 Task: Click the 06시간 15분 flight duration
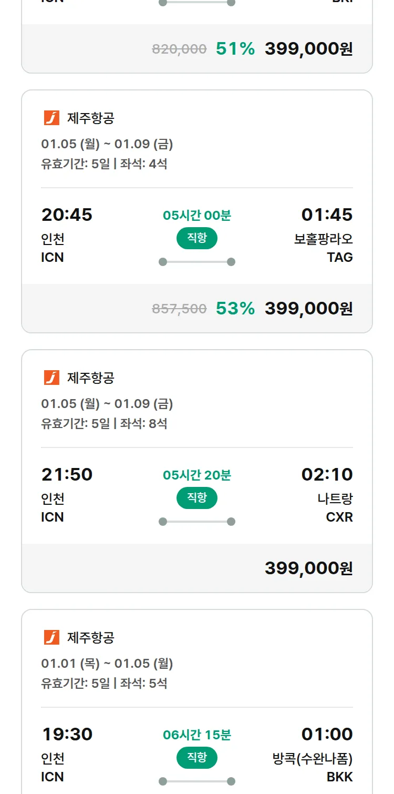[197, 735]
